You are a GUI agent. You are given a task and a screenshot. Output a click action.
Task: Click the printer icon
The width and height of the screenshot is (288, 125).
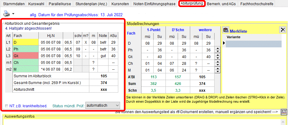[6, 14]
